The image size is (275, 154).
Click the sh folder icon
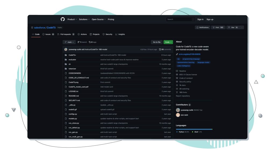[66, 64]
